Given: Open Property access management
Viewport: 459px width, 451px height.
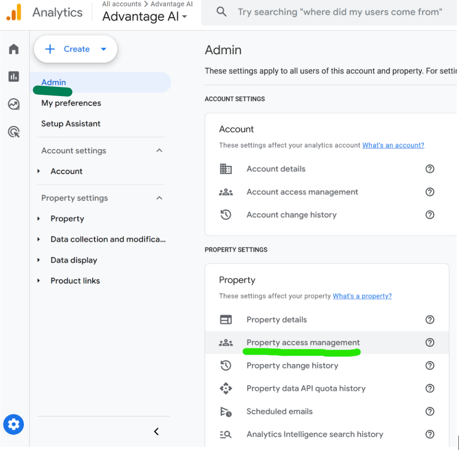Looking at the screenshot, I should 303,342.
